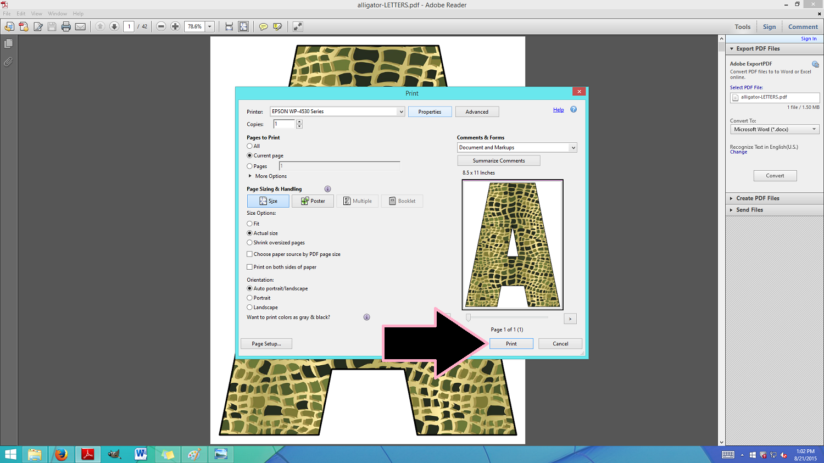Open Firefox from the taskbar
Image resolution: width=824 pixels, height=463 pixels.
61,454
